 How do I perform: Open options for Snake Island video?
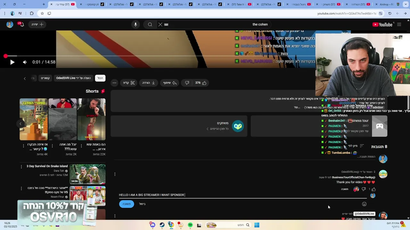pyautogui.click(x=21, y=167)
